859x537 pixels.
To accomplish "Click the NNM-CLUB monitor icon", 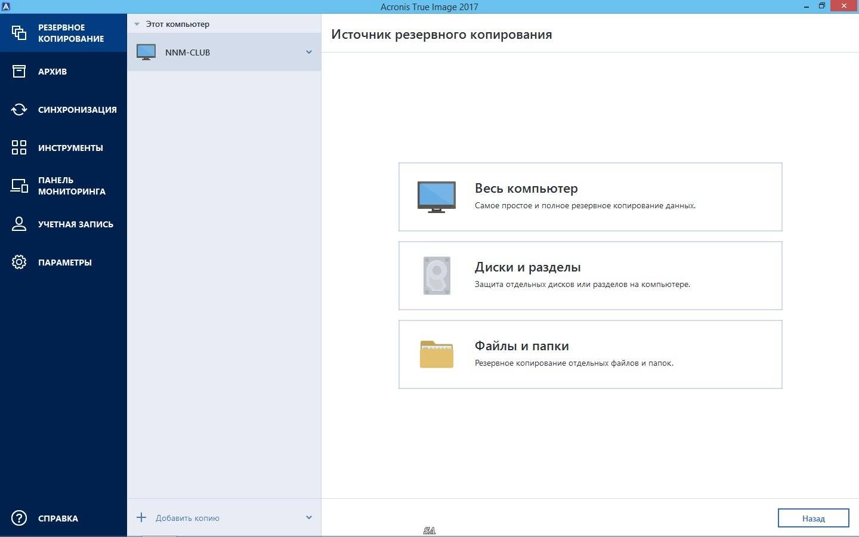I will point(146,53).
